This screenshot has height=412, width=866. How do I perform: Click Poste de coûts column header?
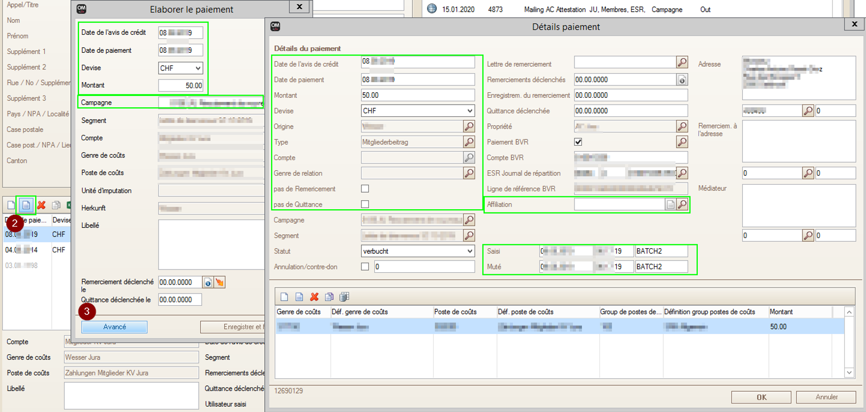pyautogui.click(x=464, y=312)
